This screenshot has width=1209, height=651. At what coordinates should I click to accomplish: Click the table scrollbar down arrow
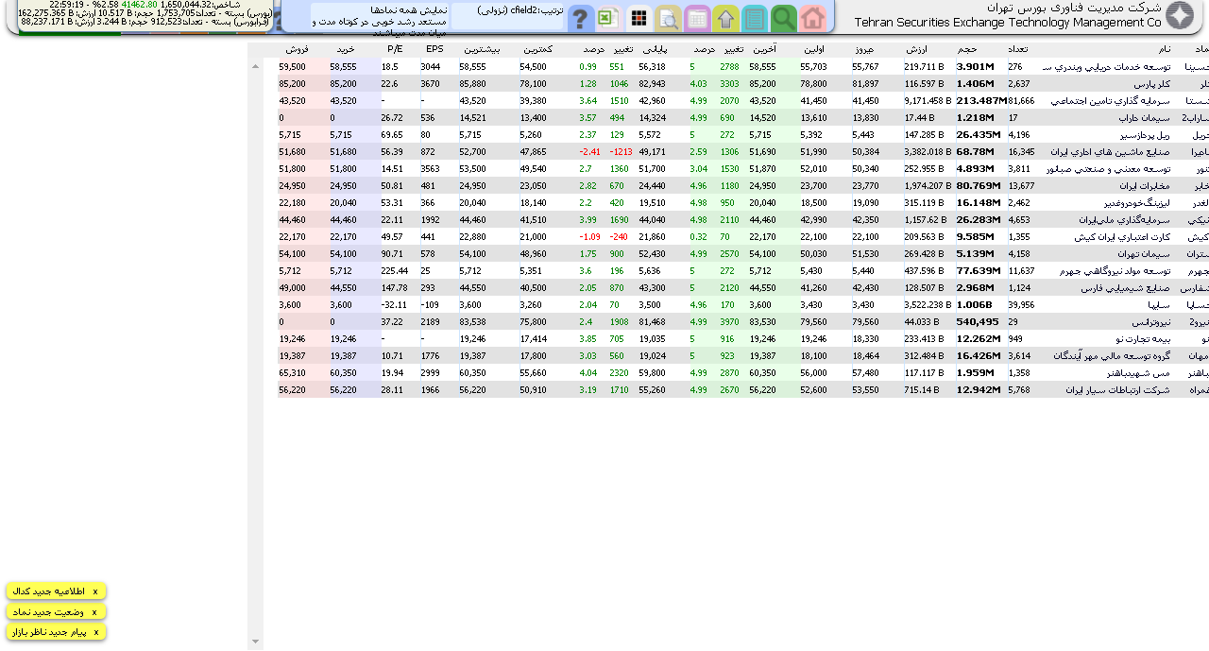tap(255, 642)
